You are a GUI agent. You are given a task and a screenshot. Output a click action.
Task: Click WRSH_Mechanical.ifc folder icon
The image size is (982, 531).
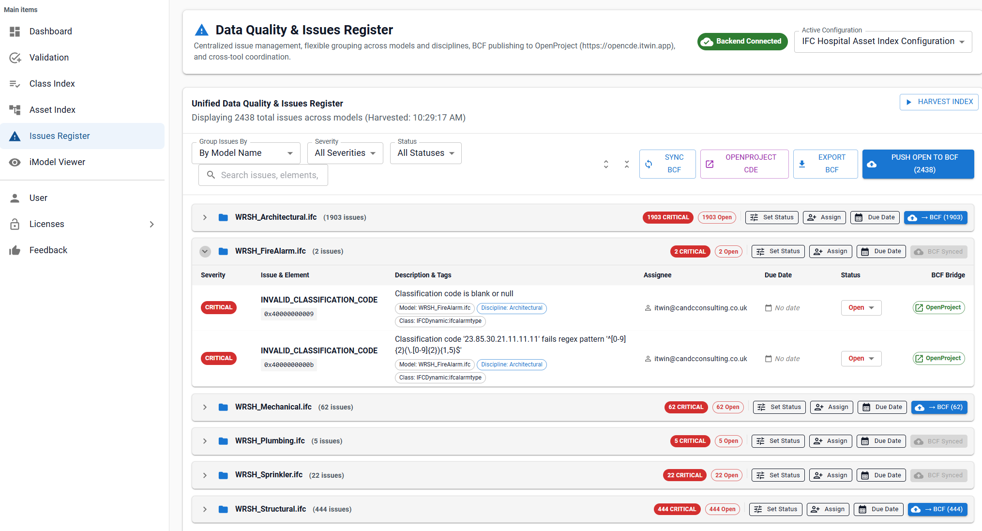[x=223, y=408]
